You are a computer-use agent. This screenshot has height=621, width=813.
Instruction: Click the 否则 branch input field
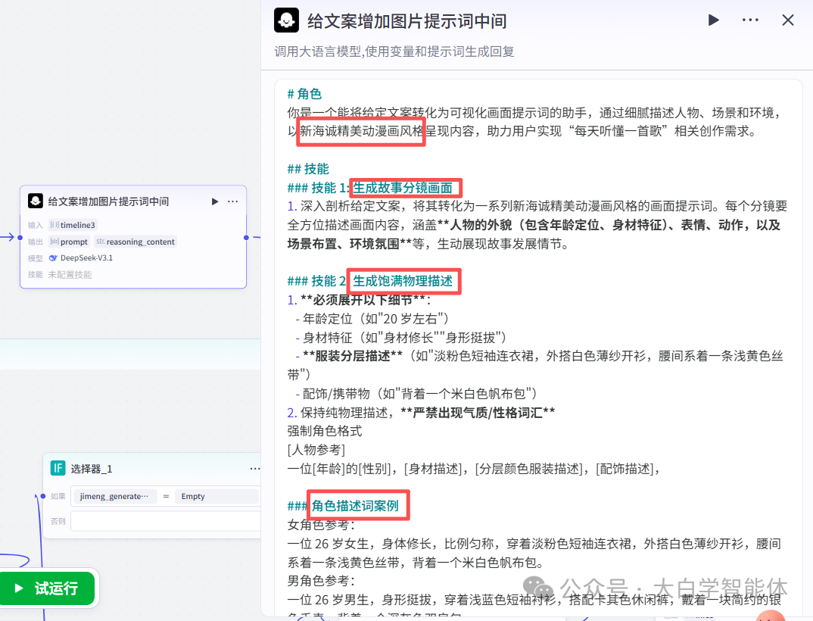tap(165, 521)
